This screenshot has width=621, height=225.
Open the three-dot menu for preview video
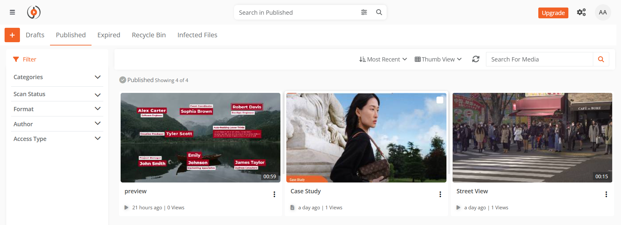274,194
